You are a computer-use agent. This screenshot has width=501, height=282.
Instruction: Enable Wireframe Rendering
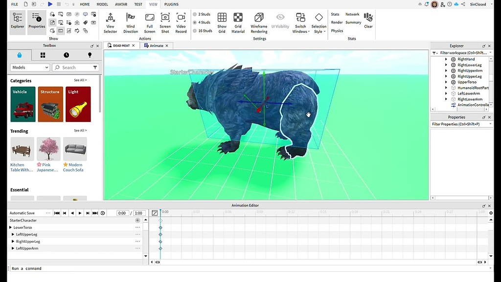pos(258,22)
